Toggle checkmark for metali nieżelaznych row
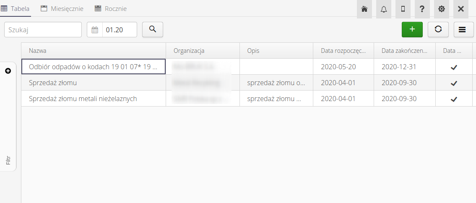The image size is (476, 203). (454, 99)
